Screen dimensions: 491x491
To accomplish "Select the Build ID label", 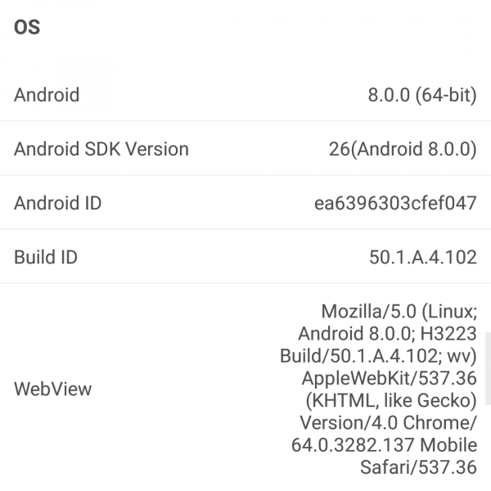I will pos(46,257).
